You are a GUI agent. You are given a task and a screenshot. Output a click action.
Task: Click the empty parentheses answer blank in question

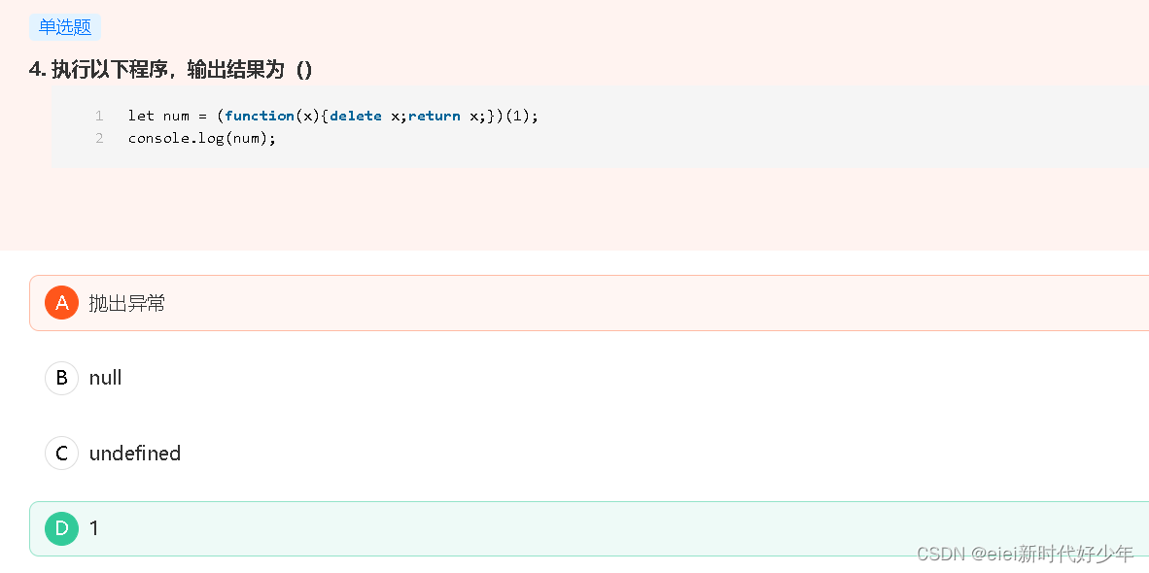304,70
